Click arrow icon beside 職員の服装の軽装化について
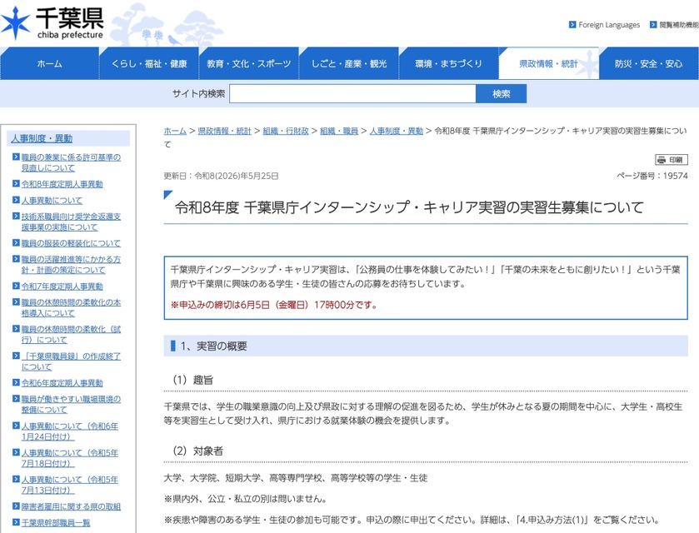The width and height of the screenshot is (699, 533). click(16, 242)
